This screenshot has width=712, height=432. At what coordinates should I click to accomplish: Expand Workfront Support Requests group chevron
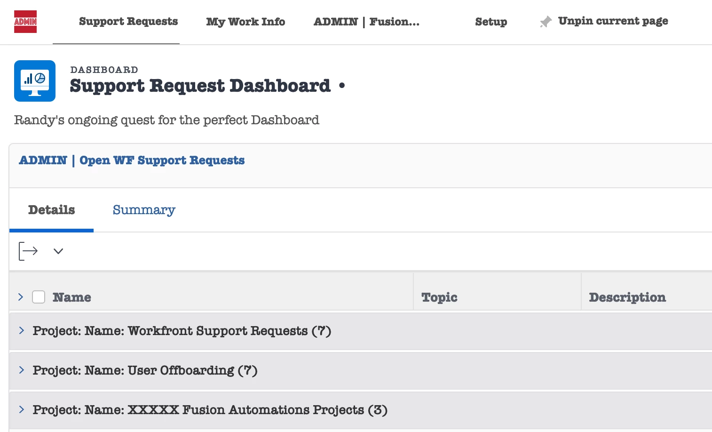tap(22, 330)
